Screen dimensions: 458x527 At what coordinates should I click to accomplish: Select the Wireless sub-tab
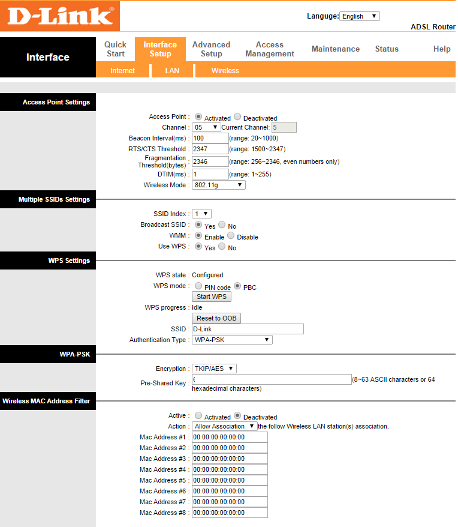pos(225,71)
